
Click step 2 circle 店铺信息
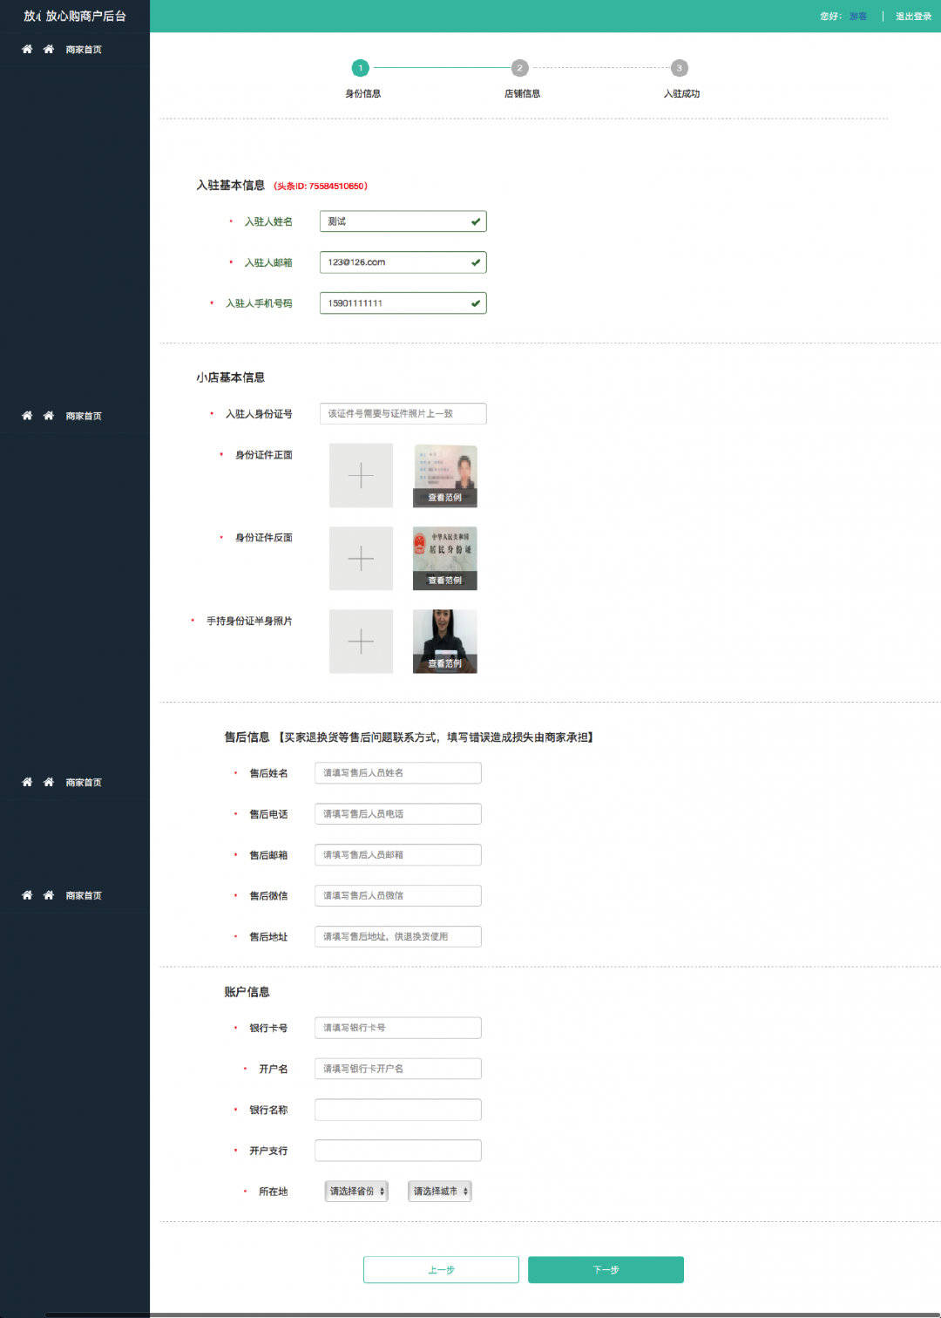pyautogui.click(x=520, y=68)
